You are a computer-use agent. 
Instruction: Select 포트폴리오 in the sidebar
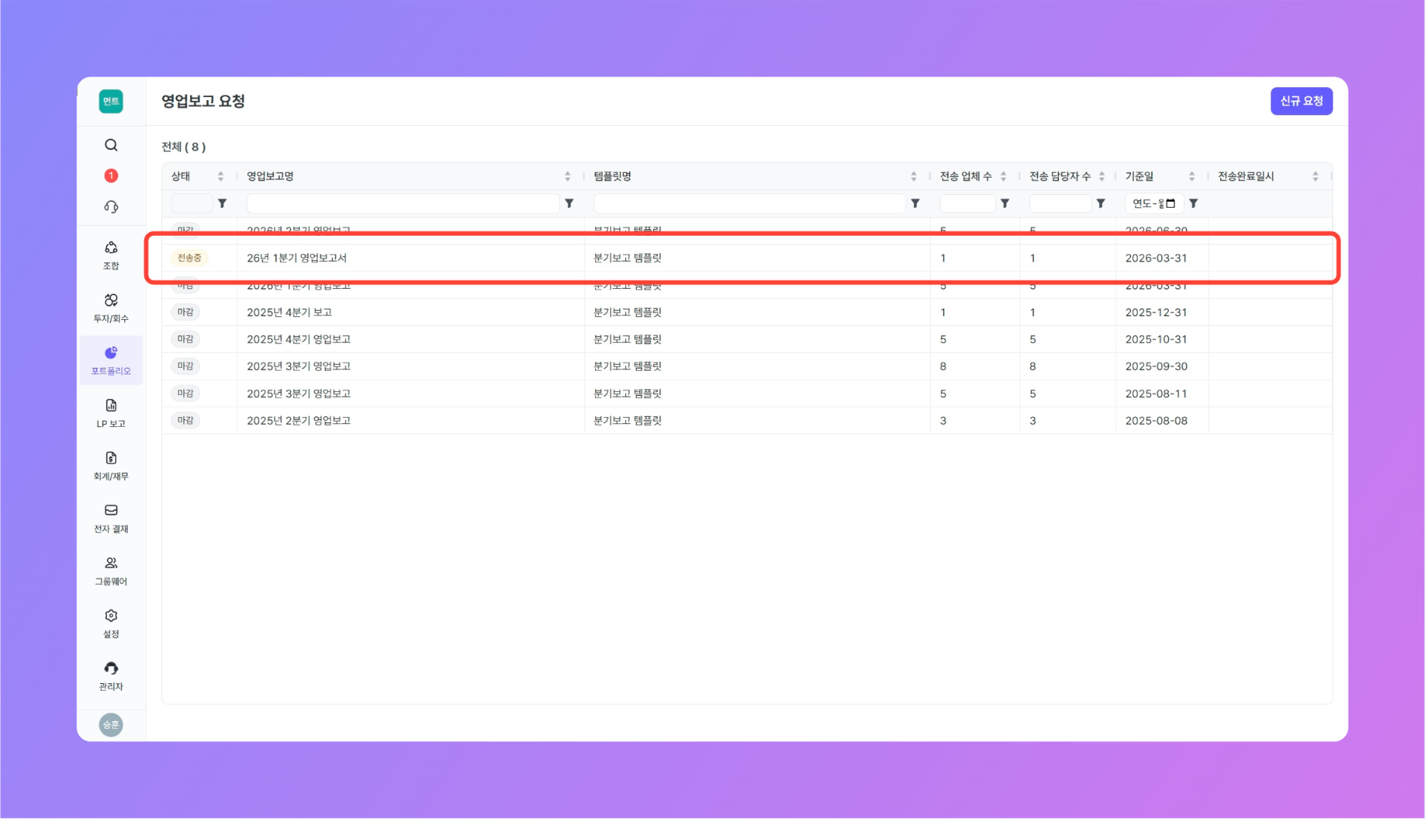click(x=111, y=360)
